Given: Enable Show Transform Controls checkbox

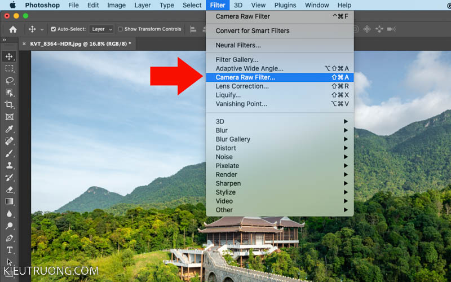Looking at the screenshot, I should tap(121, 29).
